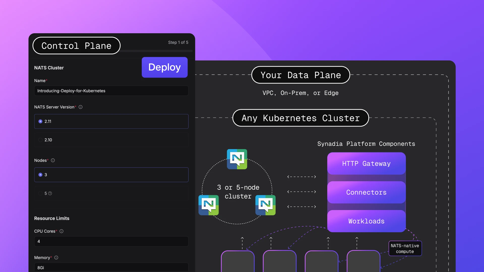Image resolution: width=484 pixels, height=272 pixels.
Task: Open the info tooltip beside NATS Server Version
Action: [80, 107]
